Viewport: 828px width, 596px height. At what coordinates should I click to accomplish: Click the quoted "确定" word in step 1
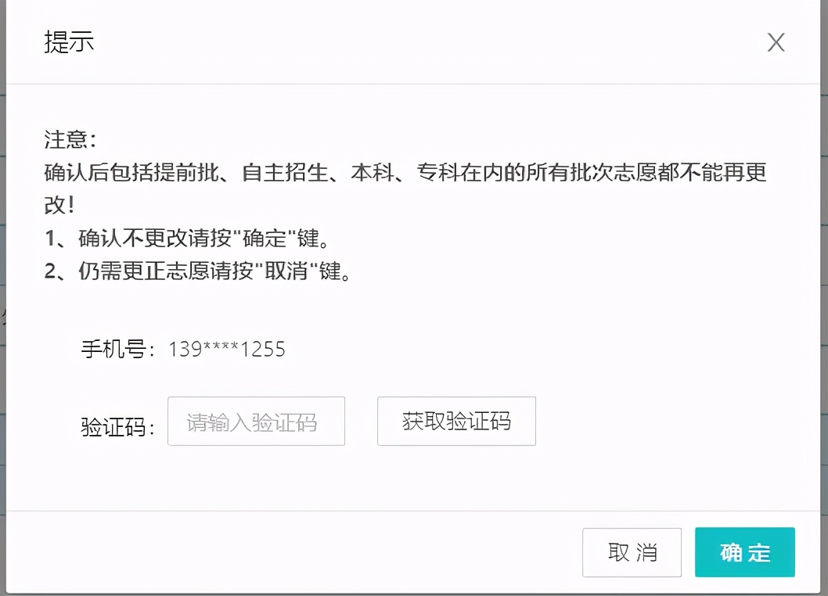[264, 238]
